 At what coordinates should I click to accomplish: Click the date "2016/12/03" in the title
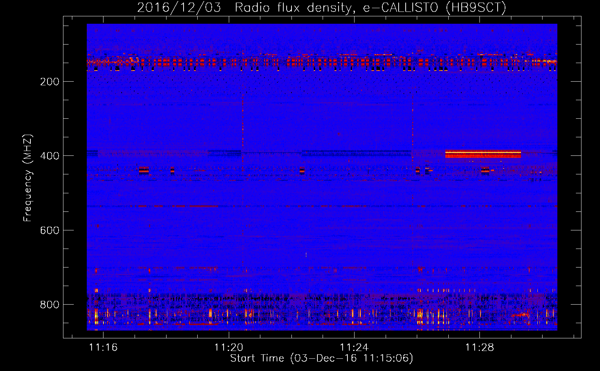point(179,7)
